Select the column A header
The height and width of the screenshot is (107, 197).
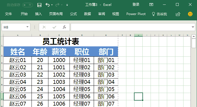click(x=17, y=35)
